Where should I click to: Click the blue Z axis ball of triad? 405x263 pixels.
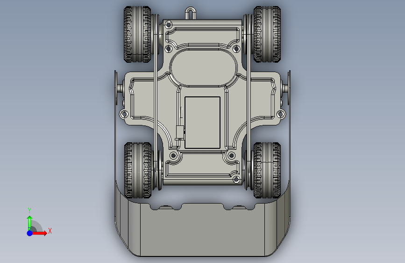[x=30, y=233]
